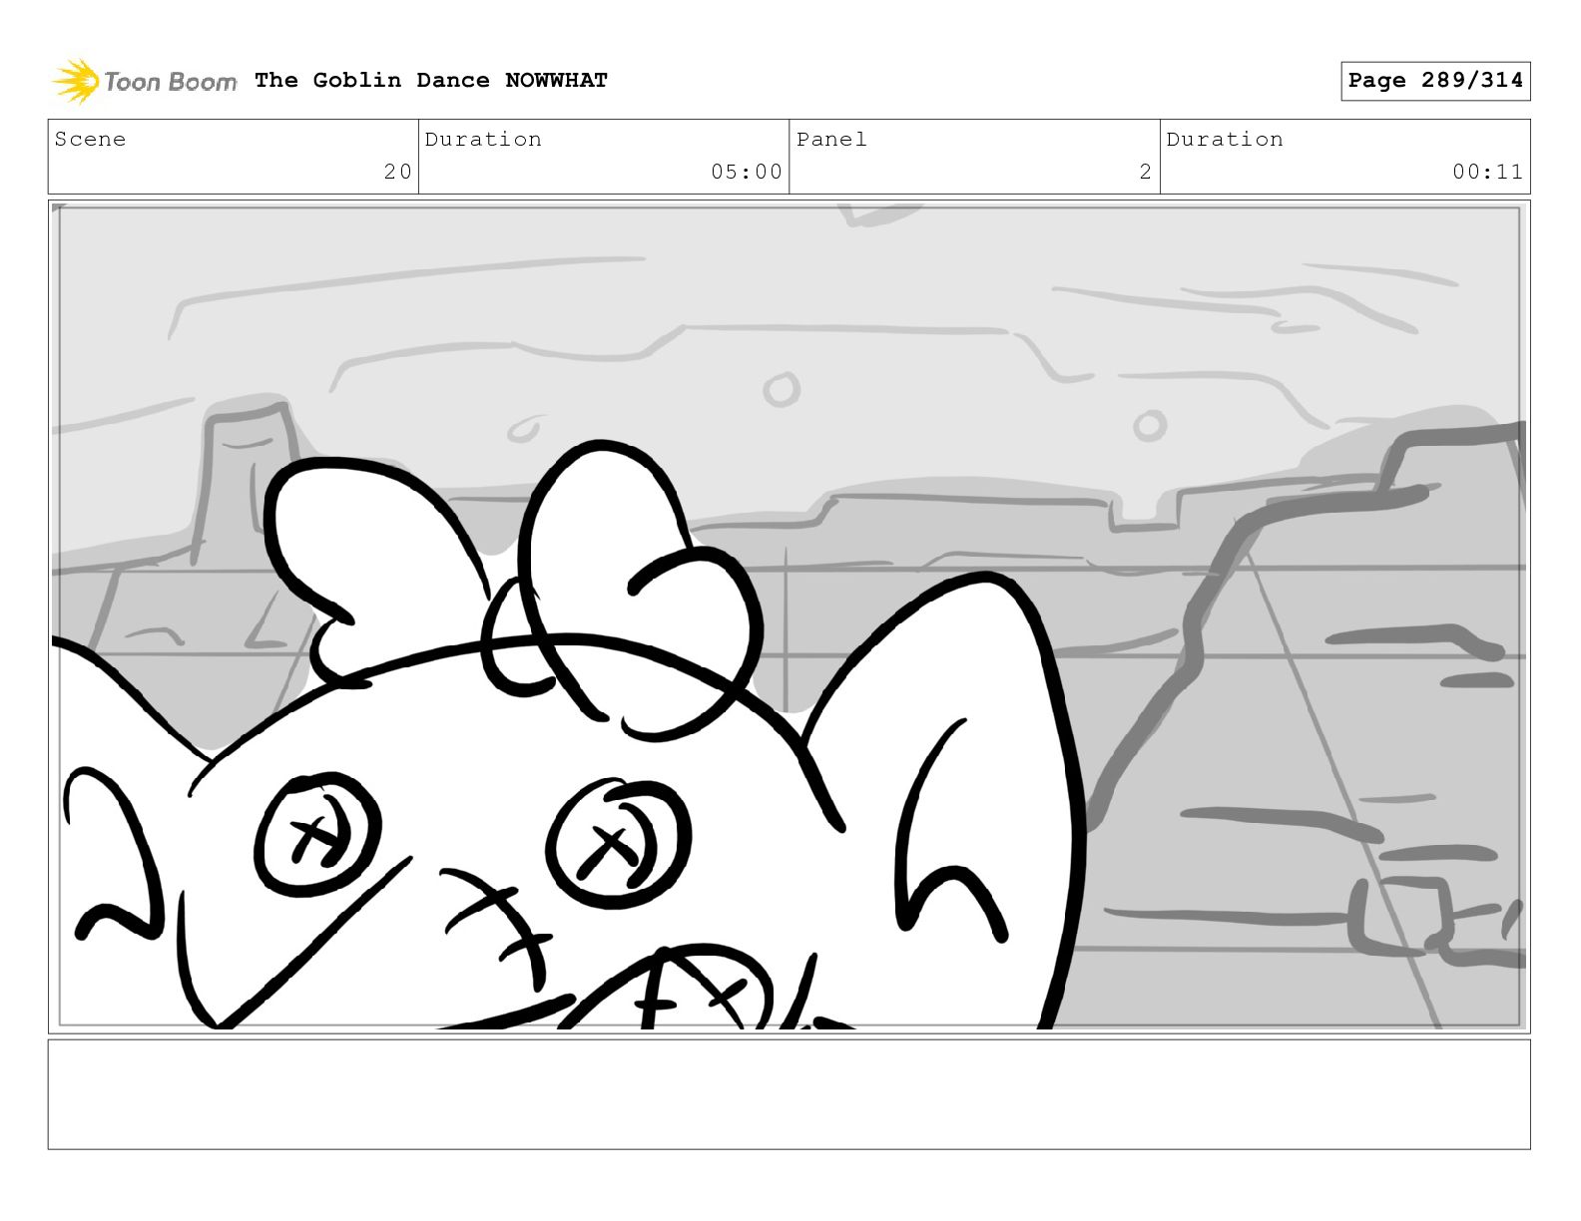1581x1221 pixels.
Task: Click the scene number '20'
Action: tap(397, 172)
